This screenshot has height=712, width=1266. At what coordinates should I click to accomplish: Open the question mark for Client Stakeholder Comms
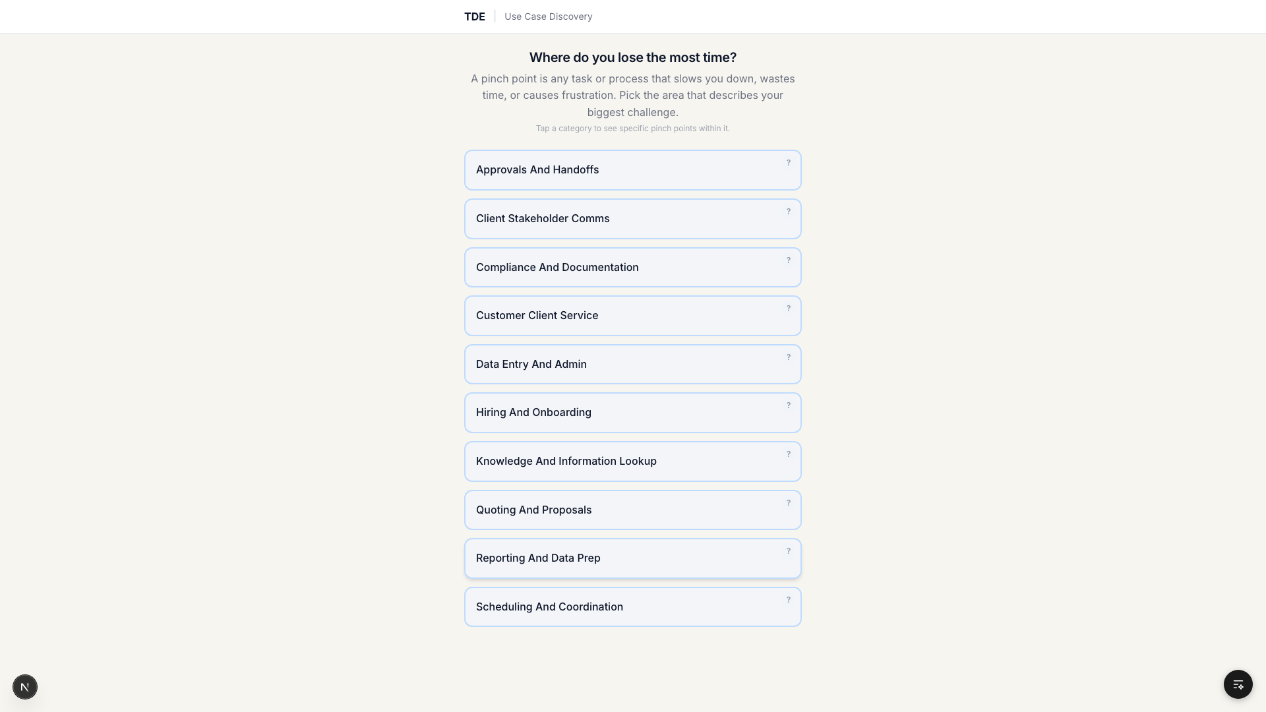[788, 212]
